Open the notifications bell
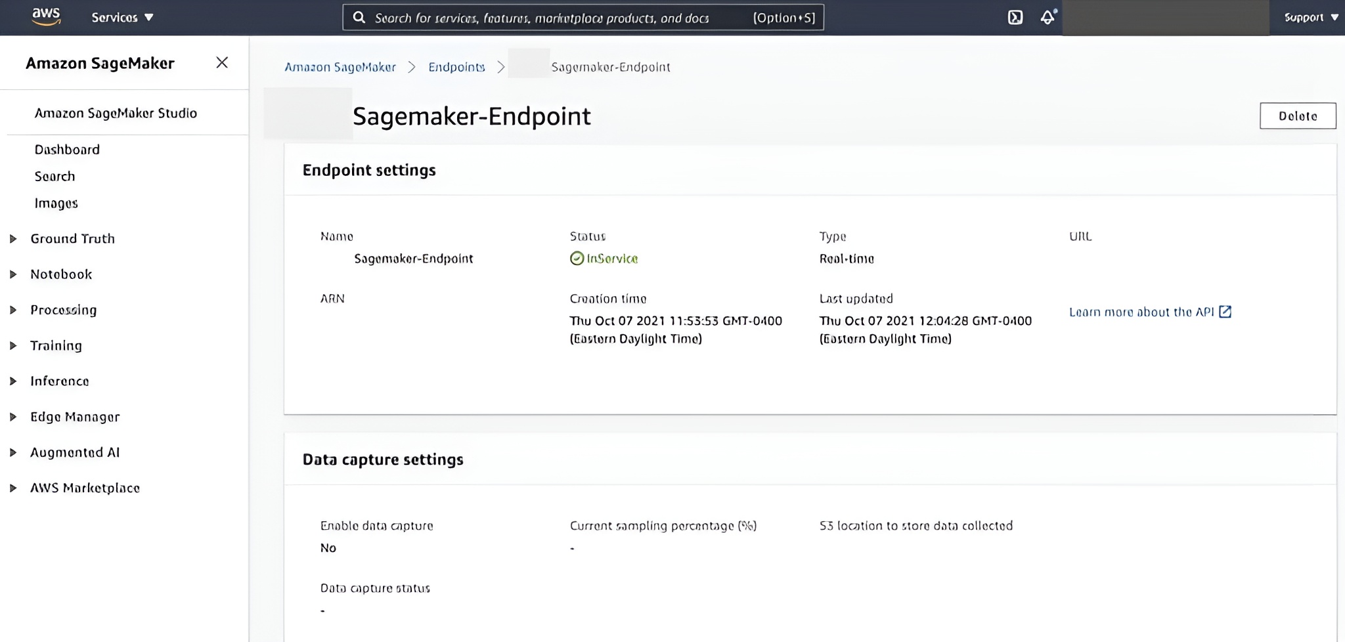The height and width of the screenshot is (642, 1345). pyautogui.click(x=1046, y=17)
